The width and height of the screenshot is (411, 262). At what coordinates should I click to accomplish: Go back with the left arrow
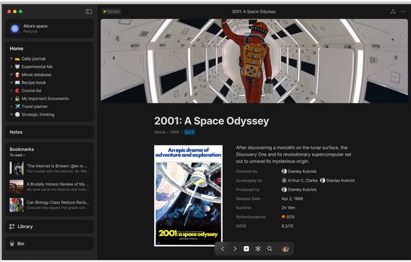click(223, 249)
